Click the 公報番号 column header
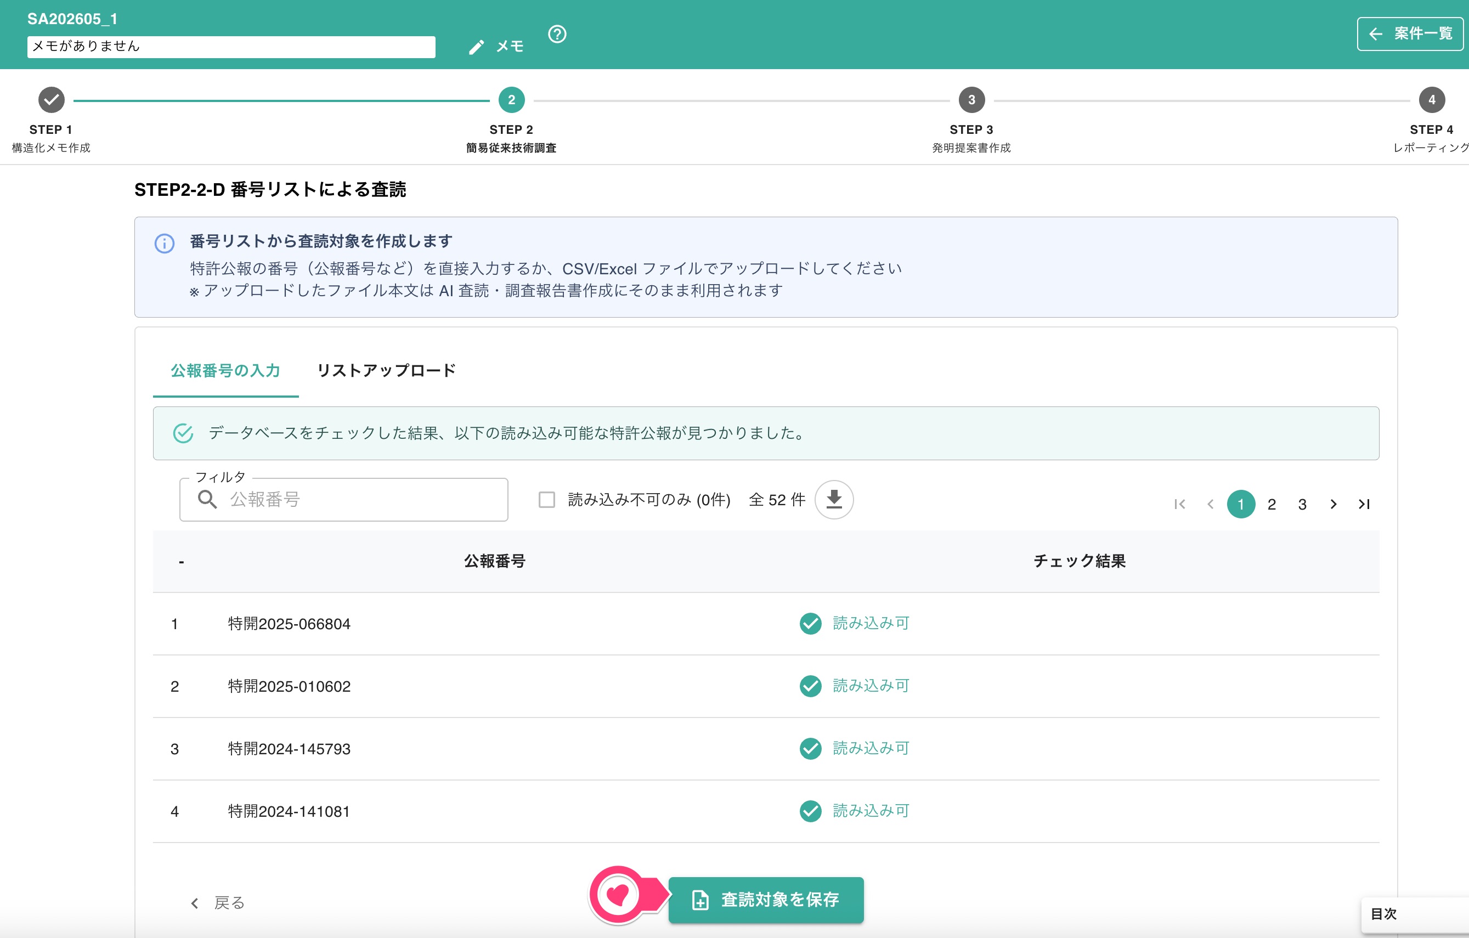Screen dimensions: 1469x938 tap(495, 561)
